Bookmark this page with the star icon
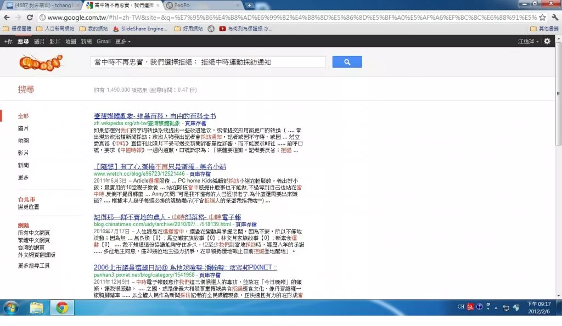 (x=542, y=17)
